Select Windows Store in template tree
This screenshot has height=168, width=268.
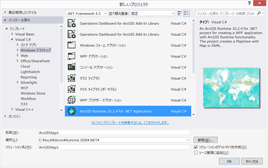pos(33,93)
